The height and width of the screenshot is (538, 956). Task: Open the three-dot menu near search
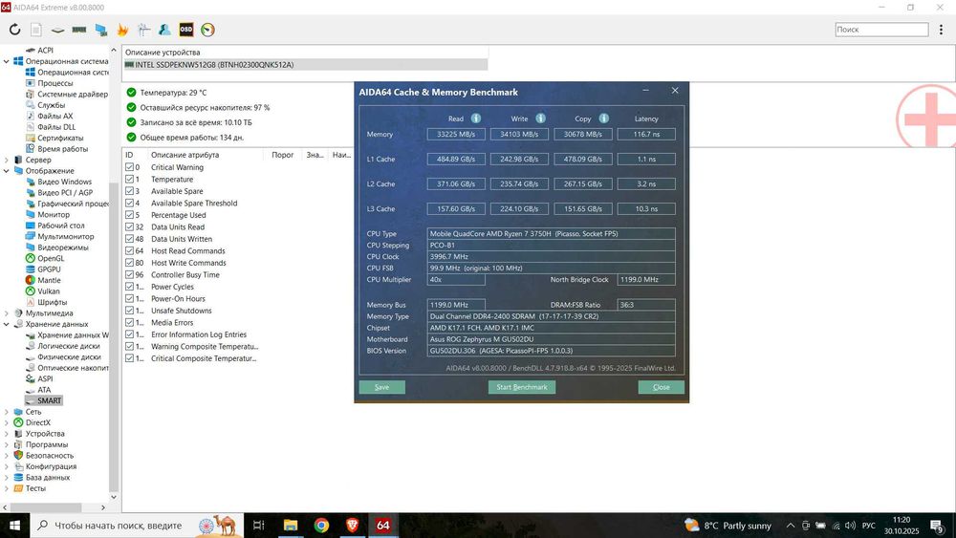[942, 30]
